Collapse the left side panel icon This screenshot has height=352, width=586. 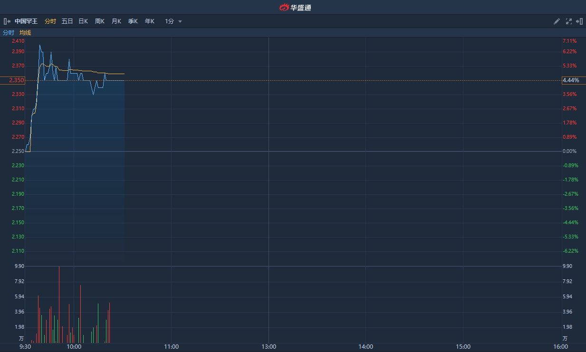coord(7,21)
